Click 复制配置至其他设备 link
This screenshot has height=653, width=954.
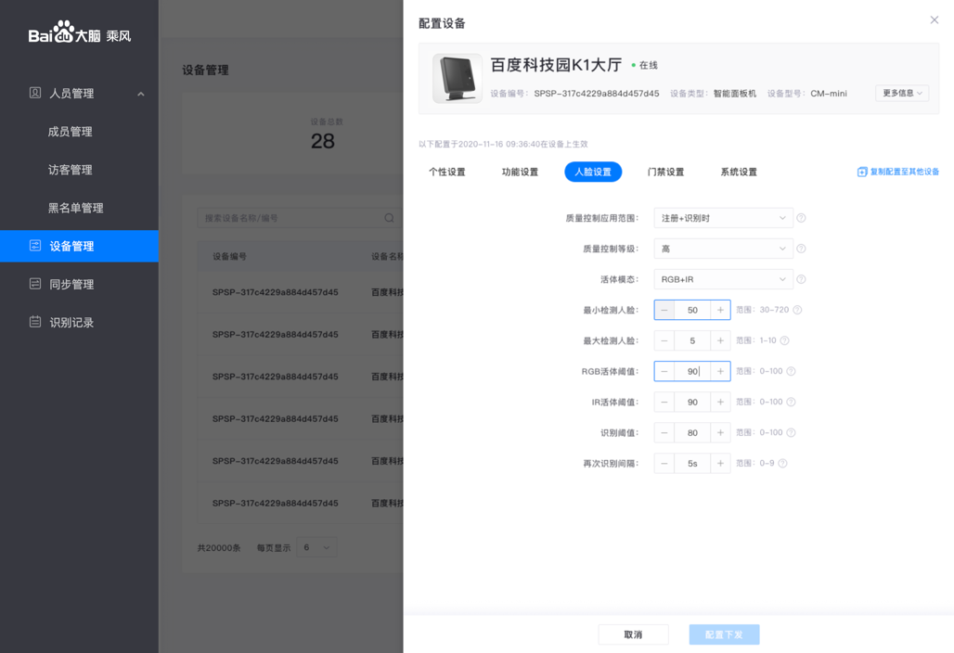pyautogui.click(x=904, y=172)
